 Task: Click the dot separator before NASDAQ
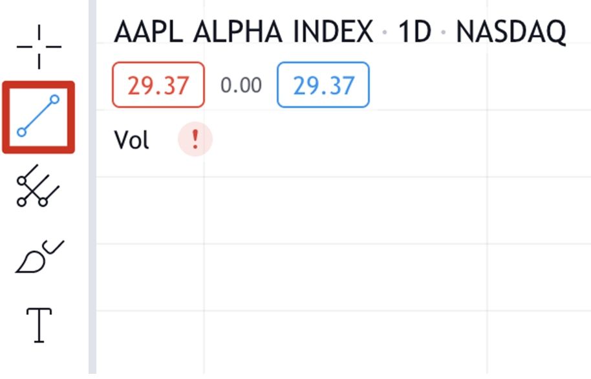(x=444, y=32)
